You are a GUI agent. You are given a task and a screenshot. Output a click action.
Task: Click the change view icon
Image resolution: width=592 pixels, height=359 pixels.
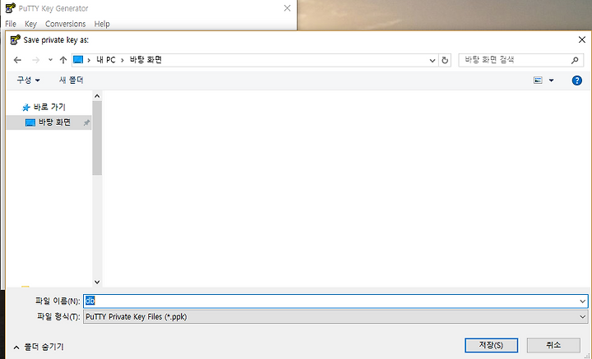click(538, 80)
